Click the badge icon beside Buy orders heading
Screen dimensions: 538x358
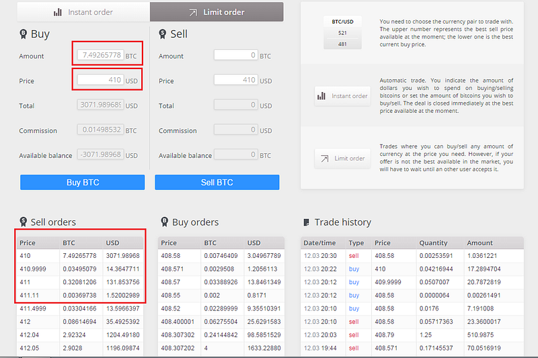(164, 222)
